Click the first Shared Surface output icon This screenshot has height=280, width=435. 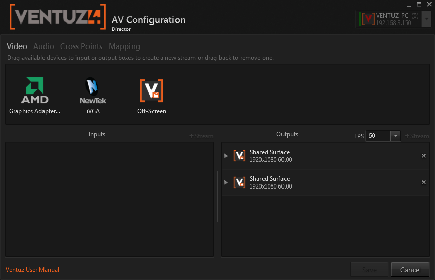[240, 156]
